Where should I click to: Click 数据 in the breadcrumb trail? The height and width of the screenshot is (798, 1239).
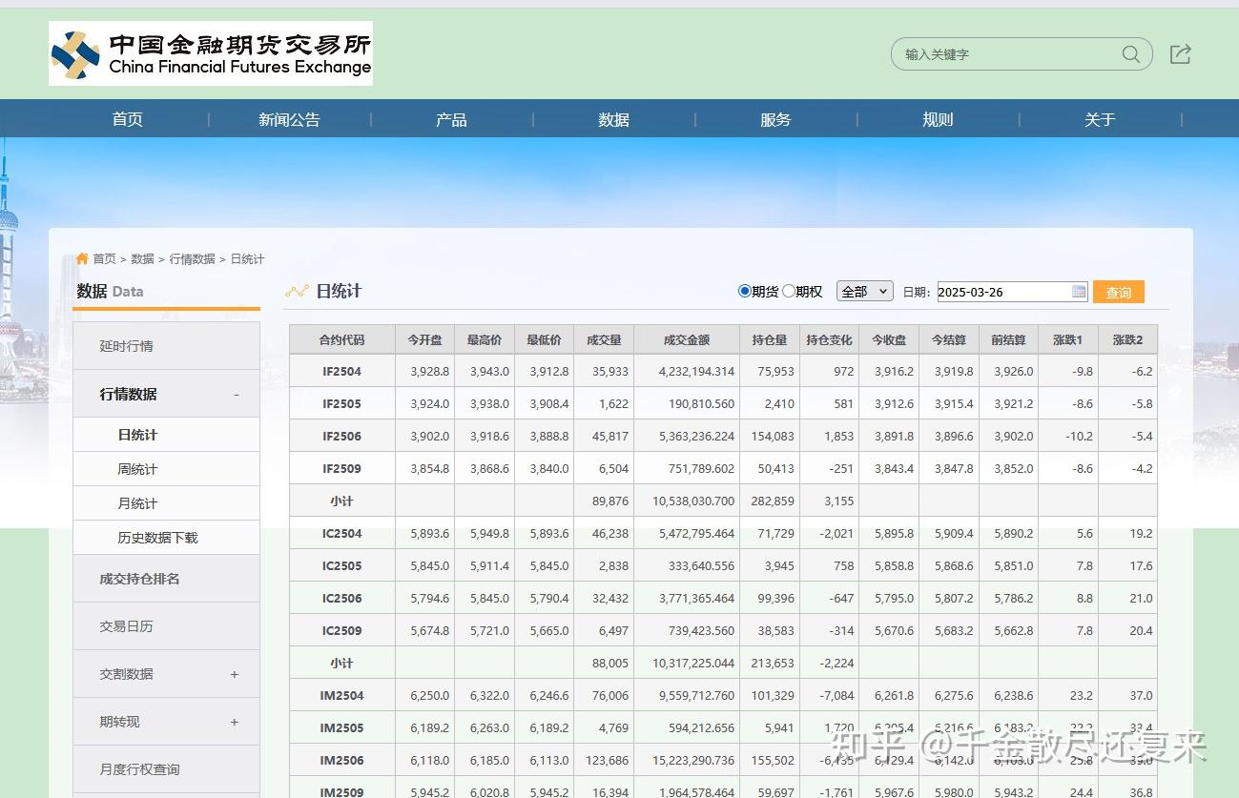click(x=142, y=258)
